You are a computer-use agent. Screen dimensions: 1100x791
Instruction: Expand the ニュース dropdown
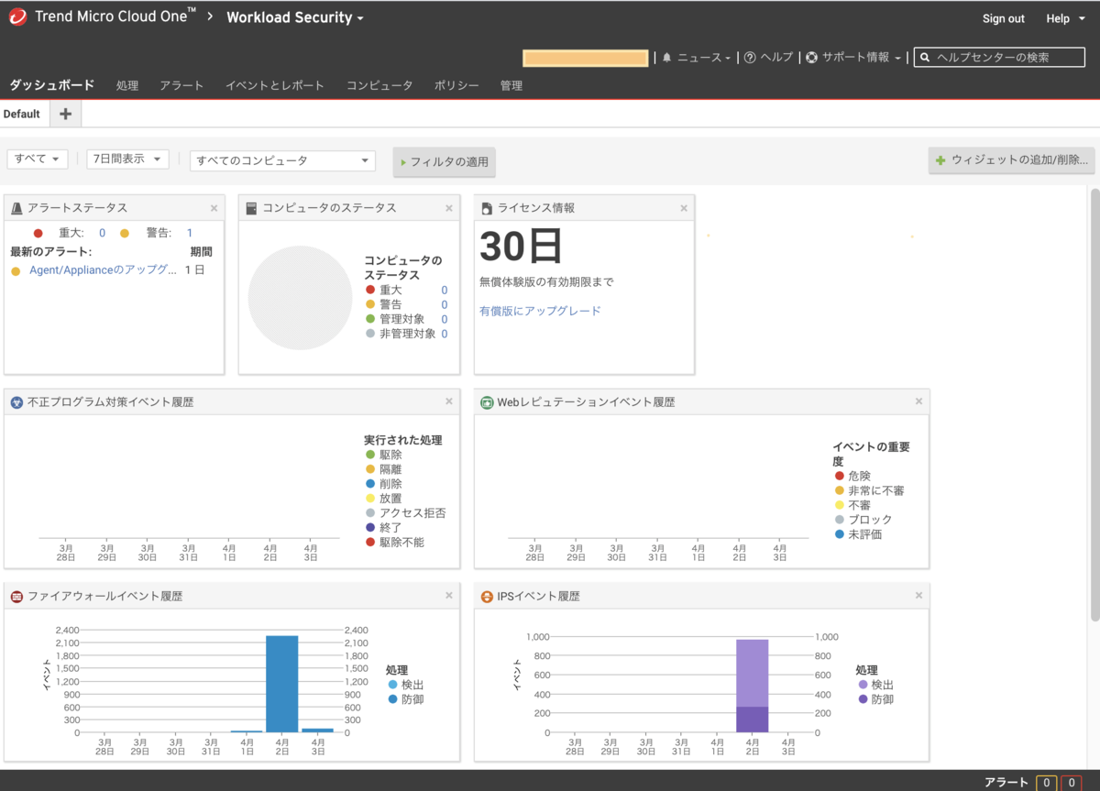click(704, 57)
